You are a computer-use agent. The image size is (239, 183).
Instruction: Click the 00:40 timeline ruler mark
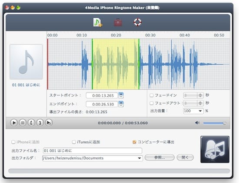tap(185, 35)
